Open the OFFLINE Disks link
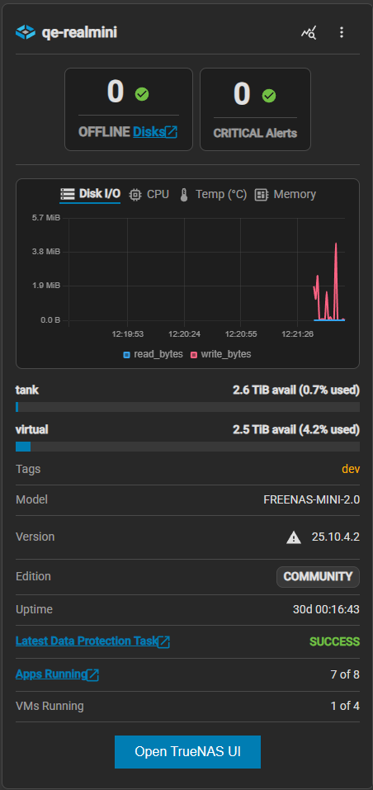This screenshot has height=790, width=373. (x=149, y=132)
